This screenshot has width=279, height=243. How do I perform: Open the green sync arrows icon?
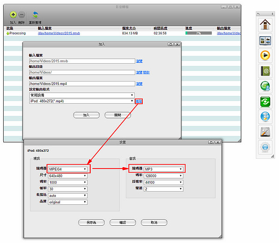(265, 102)
